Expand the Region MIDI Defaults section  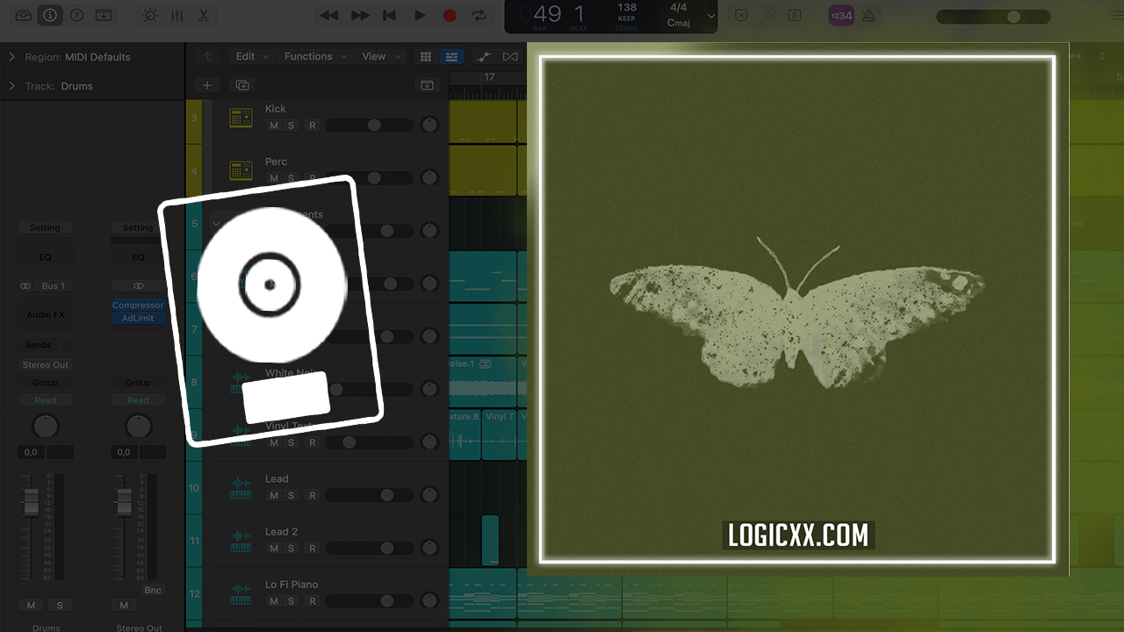point(11,57)
